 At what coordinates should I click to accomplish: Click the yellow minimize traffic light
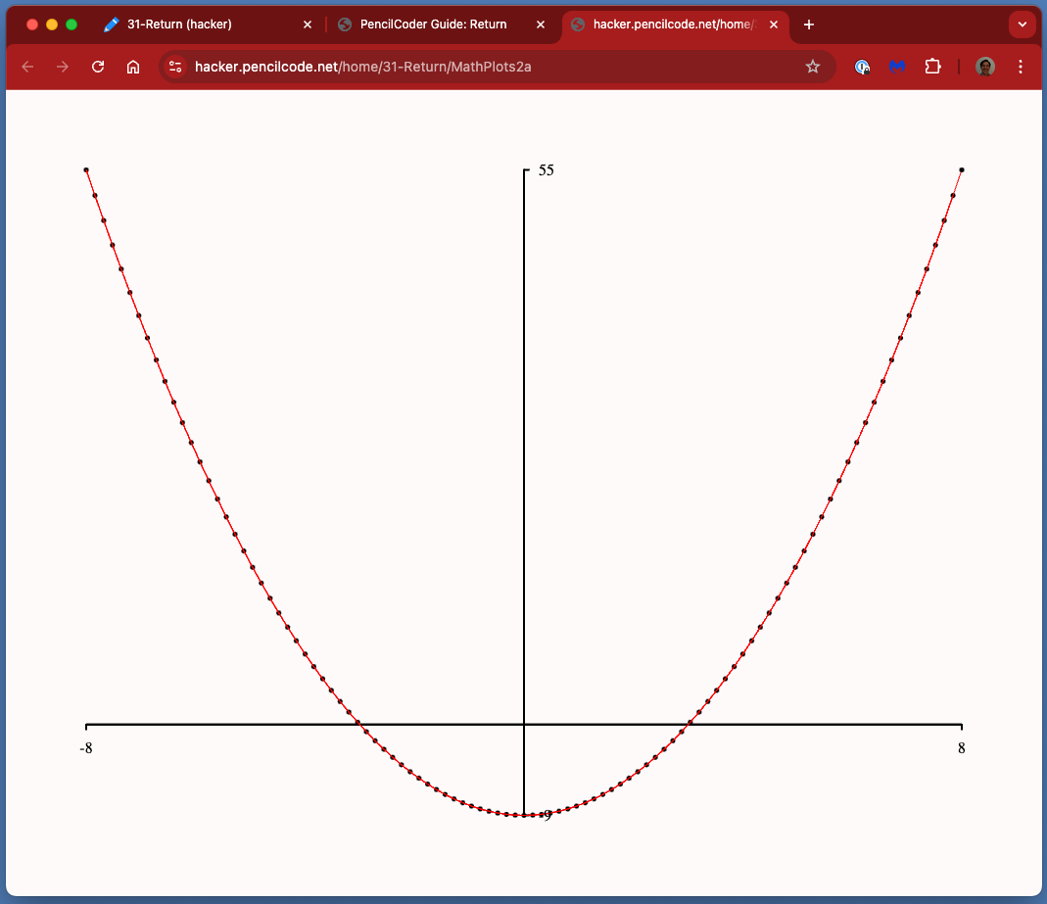pos(52,24)
